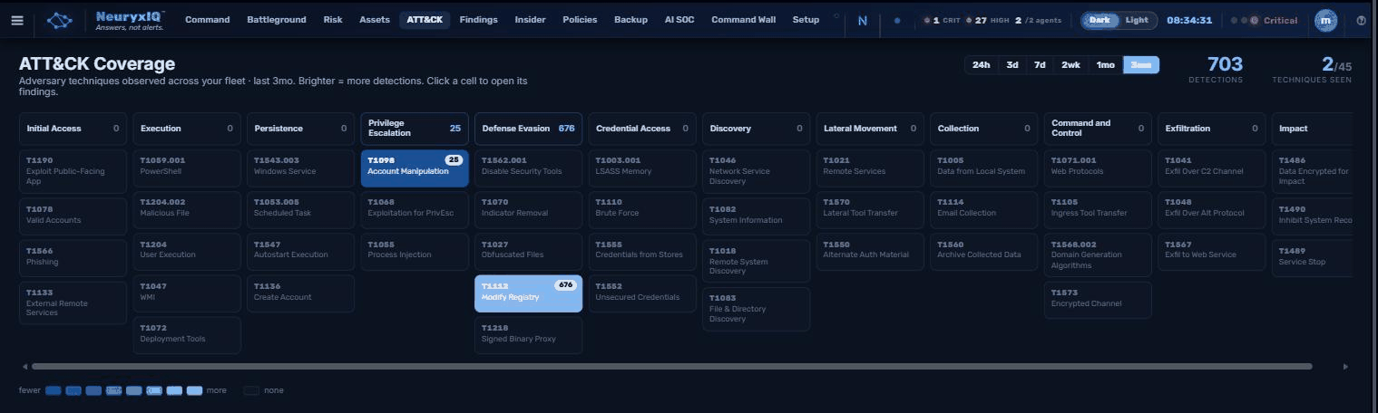Viewport: 1378px width, 413px height.
Task: Open T1573 Encrypted Channel cell
Action: 1098,299
